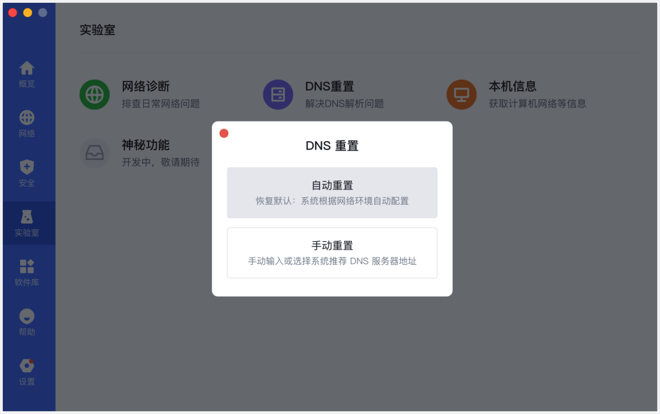Image resolution: width=660 pixels, height=414 pixels.
Task: Click the 实验室 page heading
Action: (x=98, y=30)
